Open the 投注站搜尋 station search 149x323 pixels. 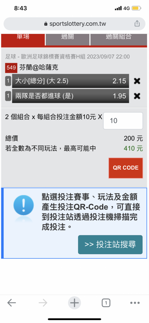(x=110, y=245)
